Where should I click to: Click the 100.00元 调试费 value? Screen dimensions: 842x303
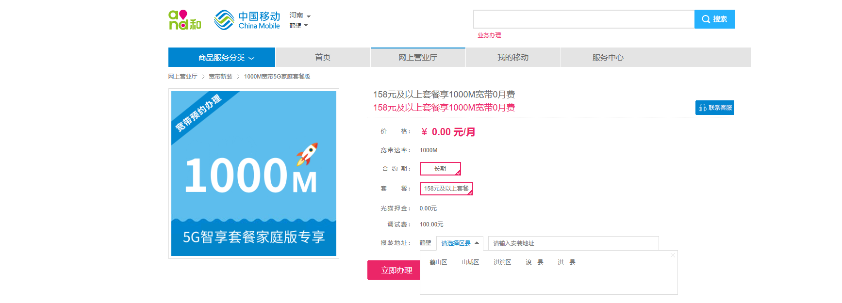(431, 224)
